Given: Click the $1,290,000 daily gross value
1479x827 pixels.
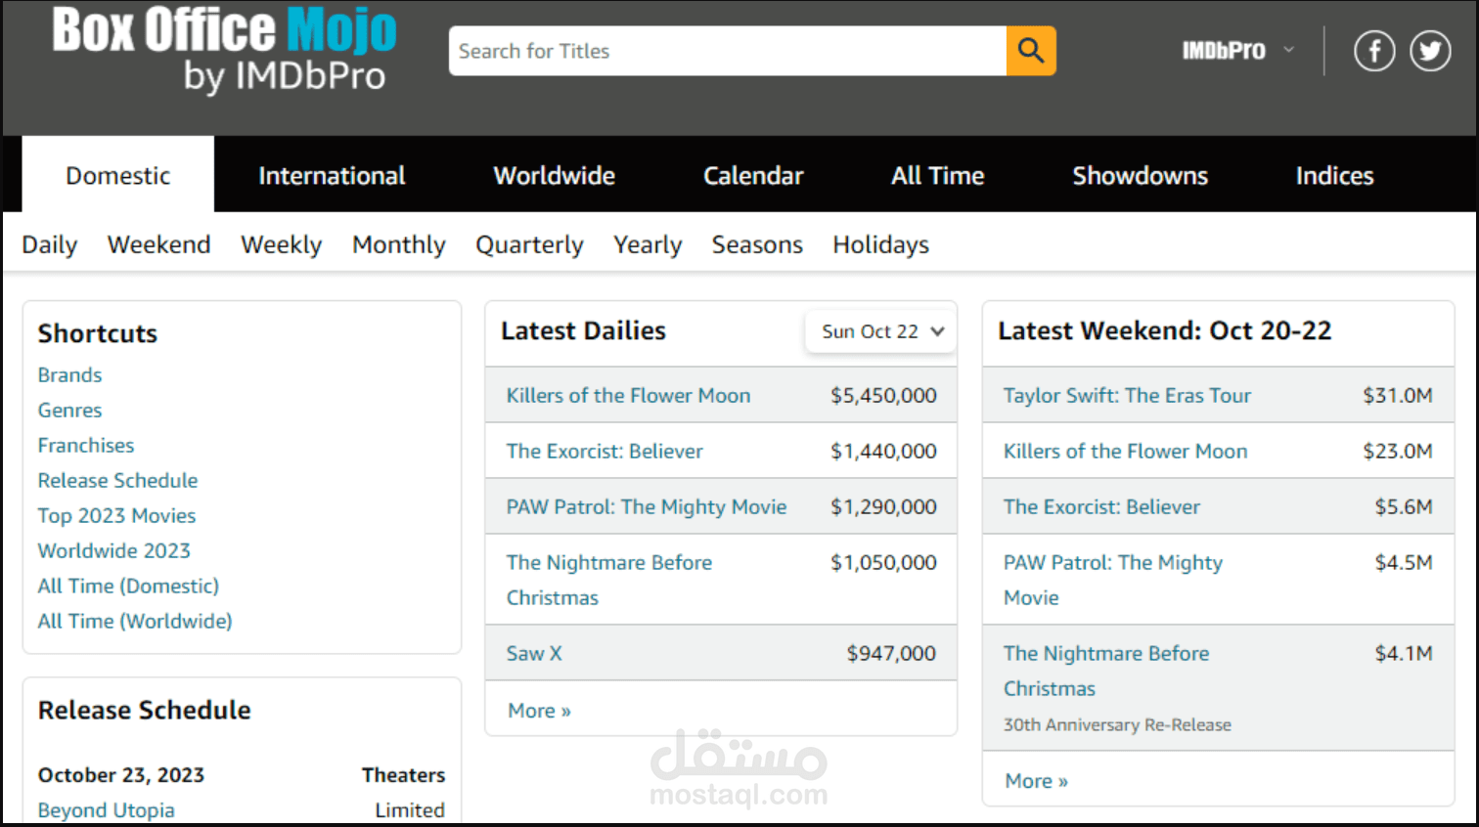Looking at the screenshot, I should (883, 507).
